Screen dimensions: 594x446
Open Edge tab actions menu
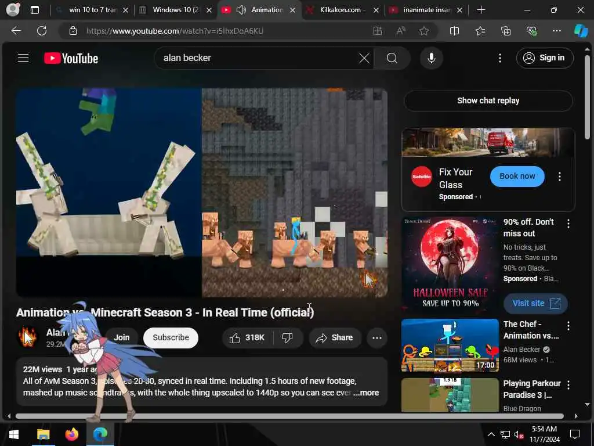(x=34, y=10)
